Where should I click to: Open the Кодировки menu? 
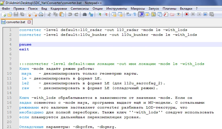pos(58,8)
